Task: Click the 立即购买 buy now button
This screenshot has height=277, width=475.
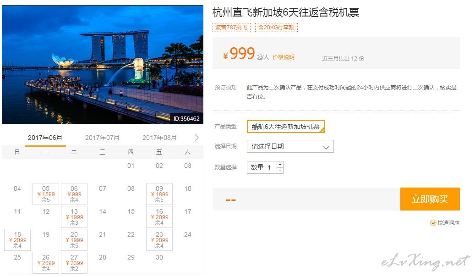Action: (430, 199)
